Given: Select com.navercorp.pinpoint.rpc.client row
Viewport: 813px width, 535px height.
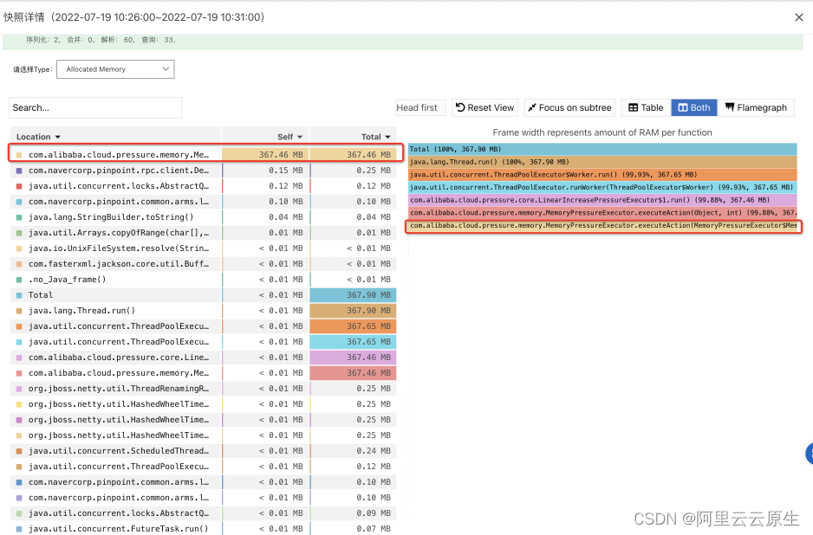Looking at the screenshot, I should tap(203, 171).
